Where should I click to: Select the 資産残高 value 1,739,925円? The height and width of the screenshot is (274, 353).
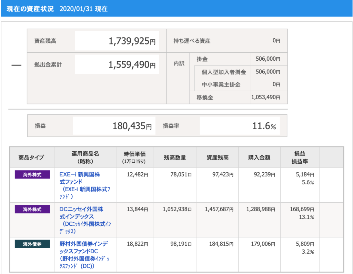coord(132,41)
